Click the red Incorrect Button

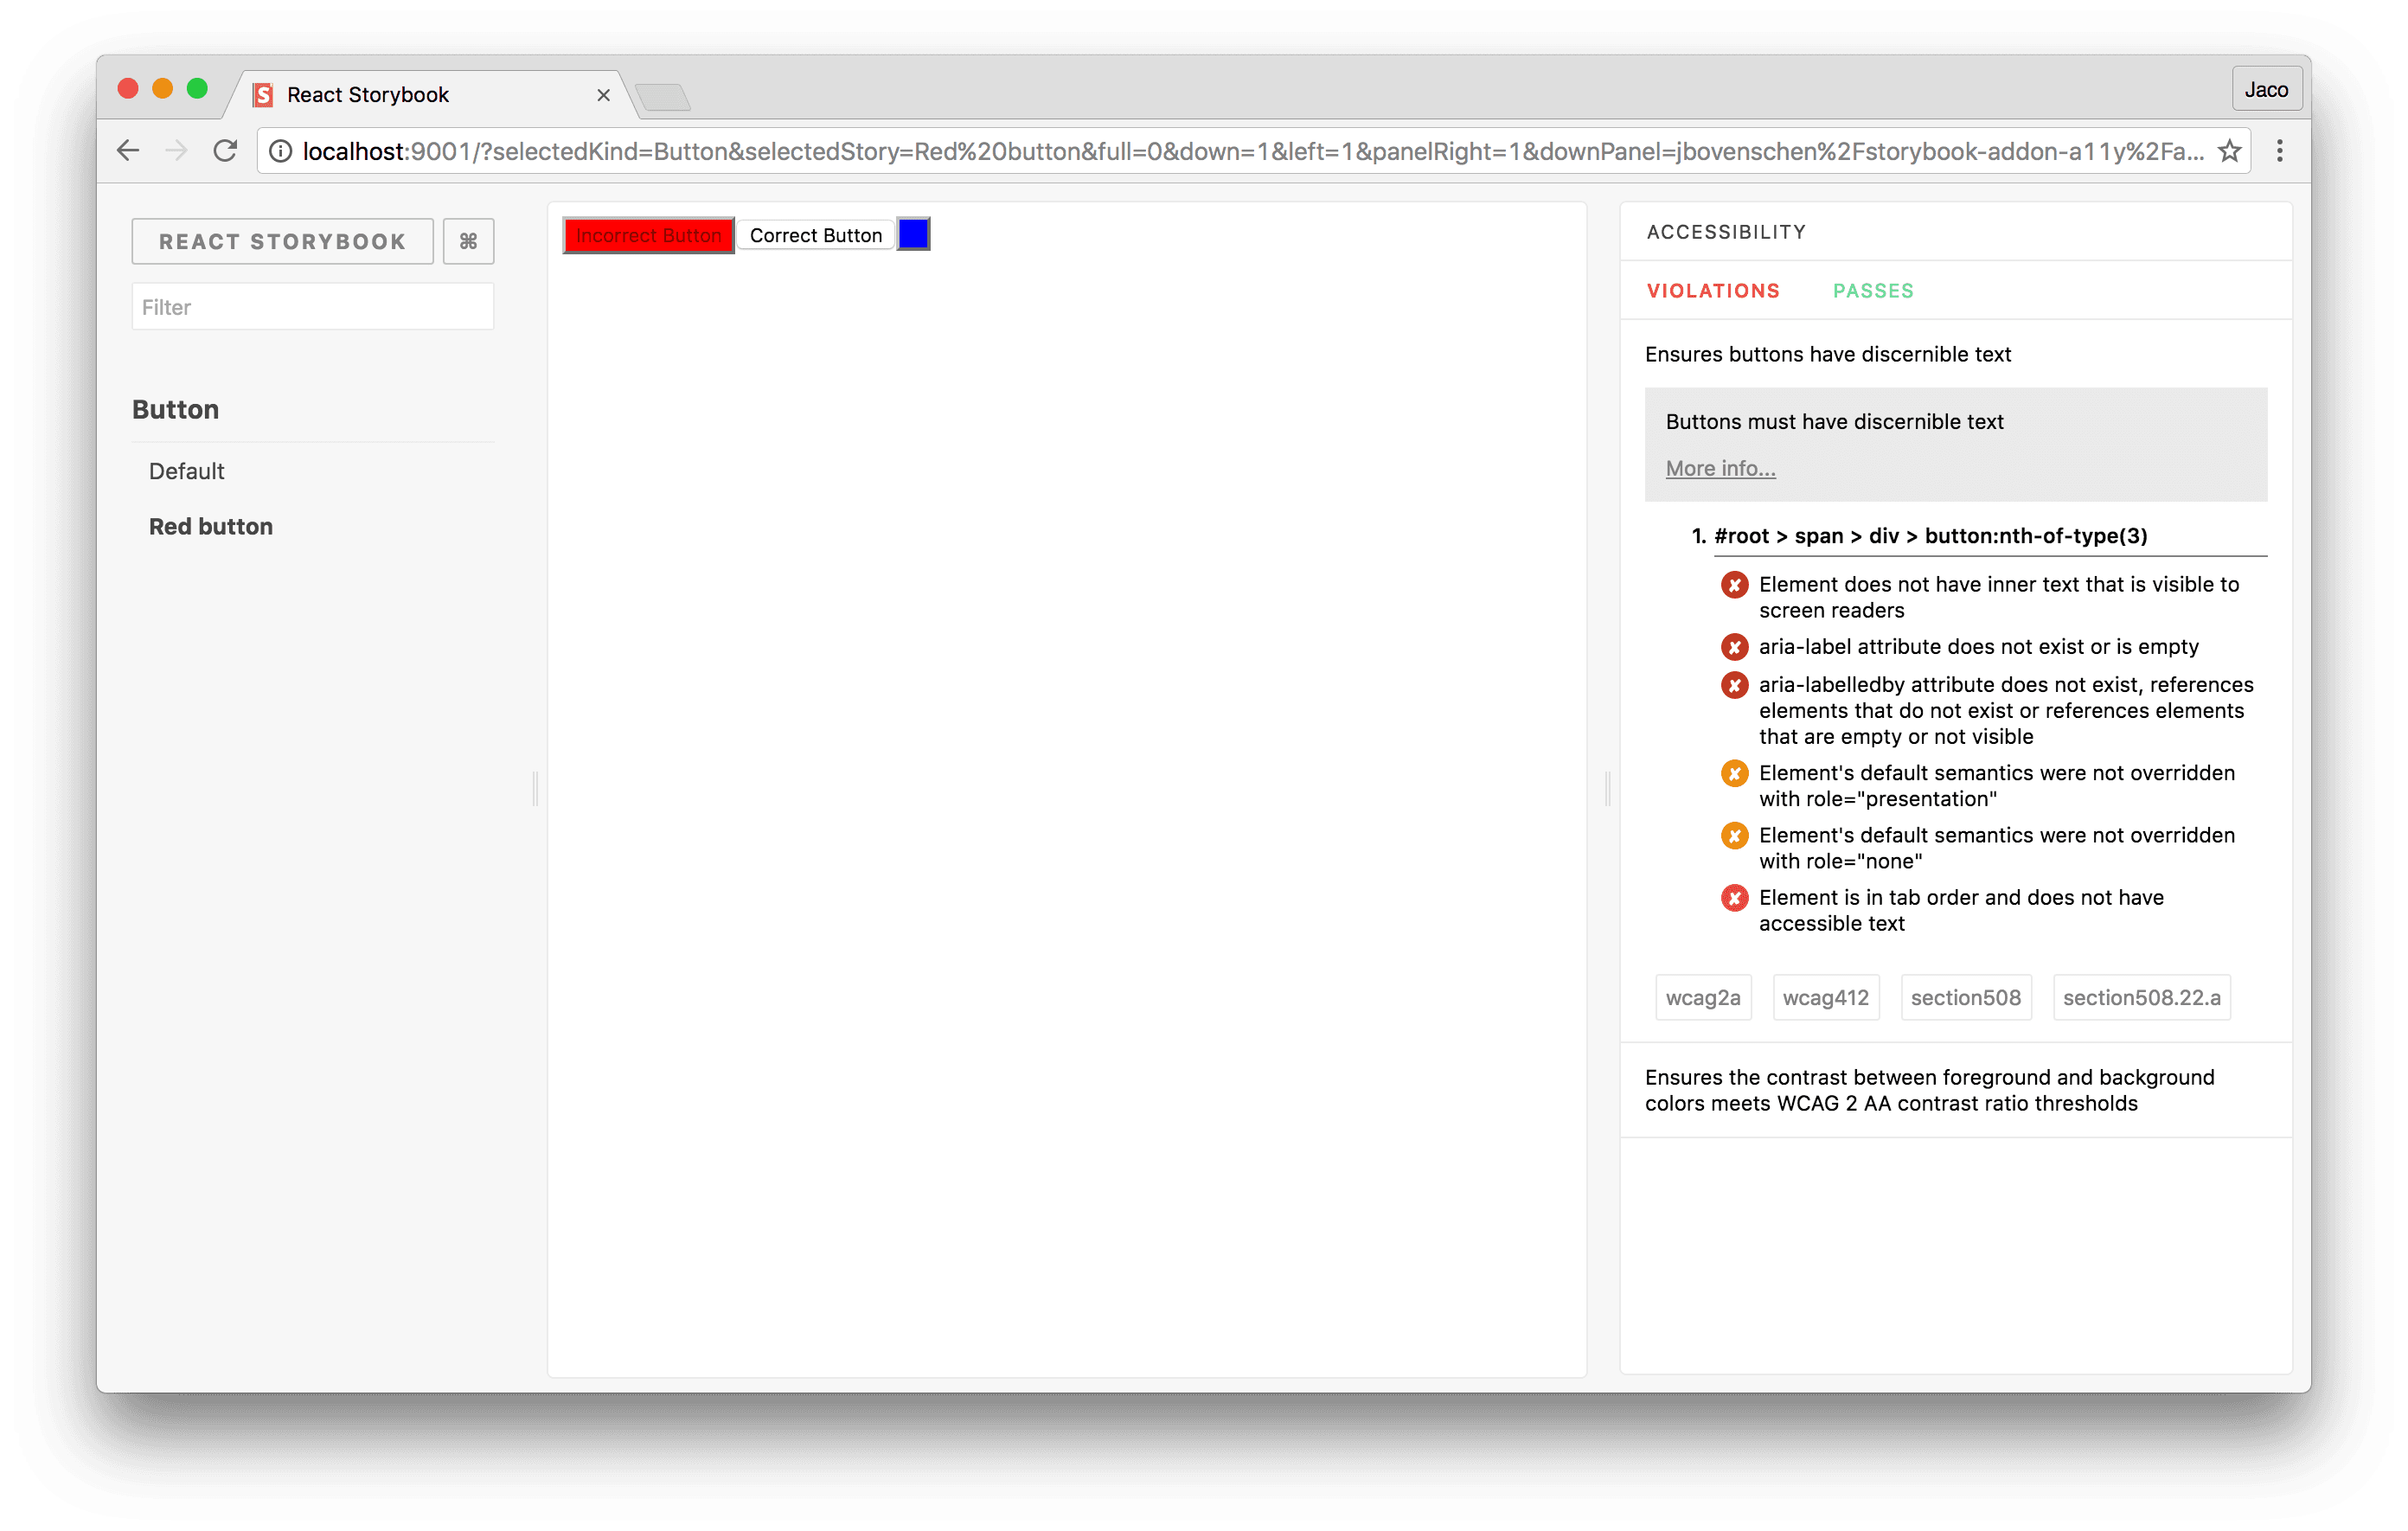648,236
